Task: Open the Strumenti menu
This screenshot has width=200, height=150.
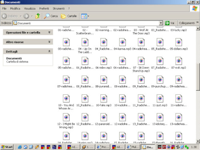Action: point(58,8)
